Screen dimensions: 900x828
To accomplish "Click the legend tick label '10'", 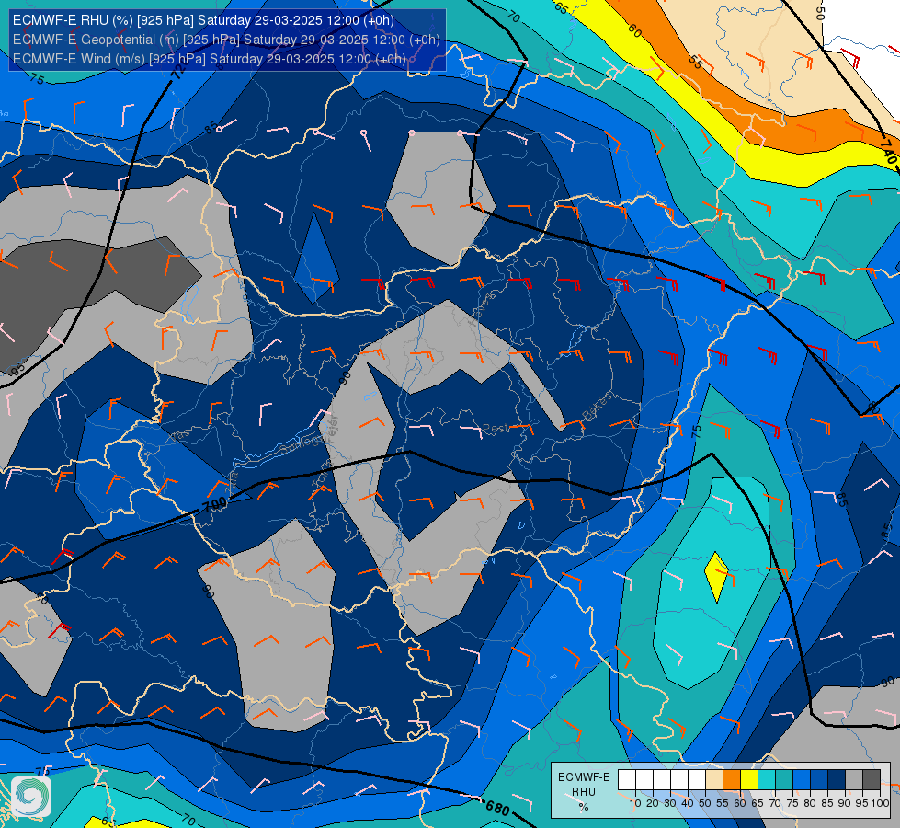I will point(635,803).
